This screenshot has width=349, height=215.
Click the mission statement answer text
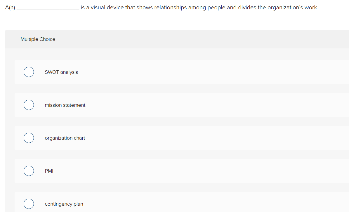(x=65, y=105)
